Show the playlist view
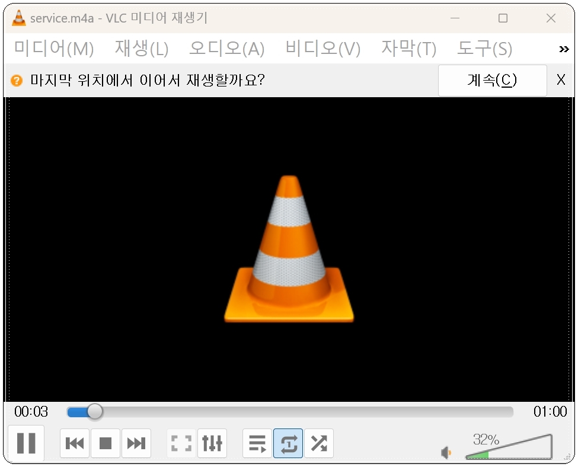 257,443
